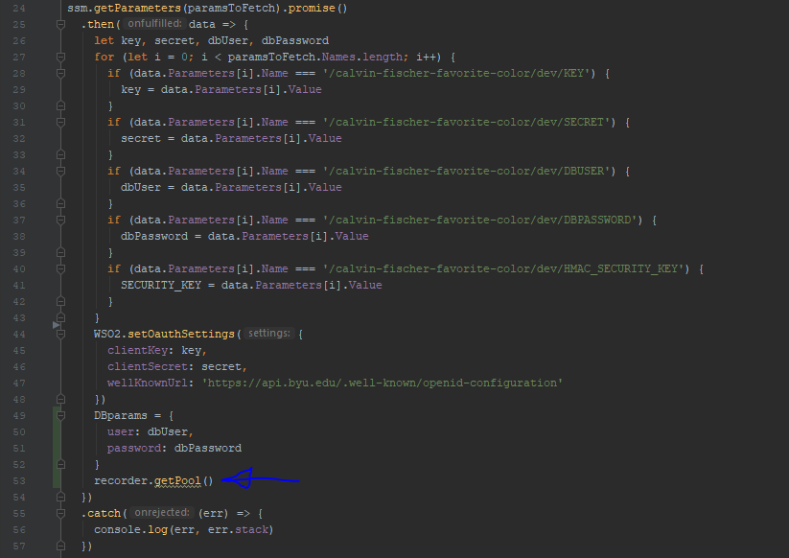Click 'length' on the for loop line
789x558 pixels.
pos(383,58)
